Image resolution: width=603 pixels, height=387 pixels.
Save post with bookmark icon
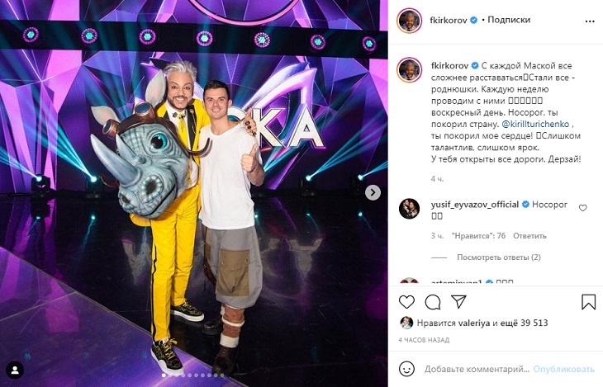(x=588, y=302)
